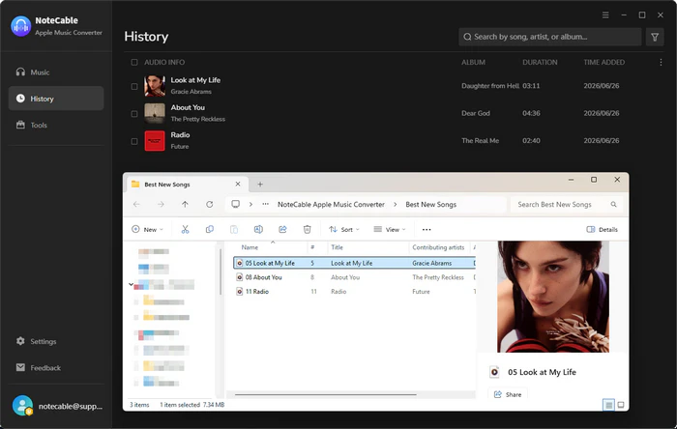Click Daughter from Hell album text
The width and height of the screenshot is (677, 429).
tap(490, 86)
